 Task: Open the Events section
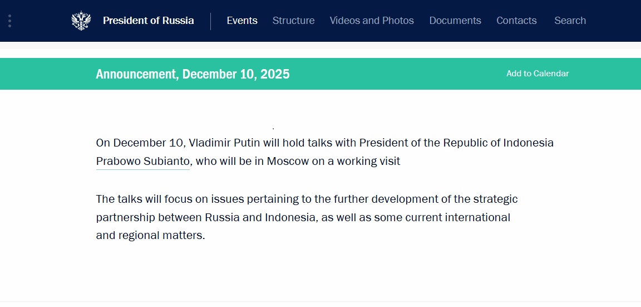pyautogui.click(x=242, y=21)
